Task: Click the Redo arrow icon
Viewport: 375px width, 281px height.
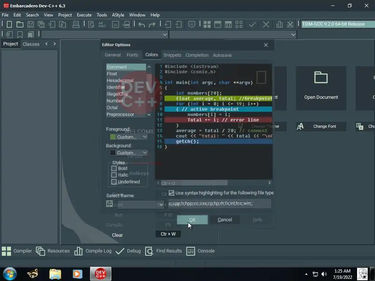Action: [152, 25]
